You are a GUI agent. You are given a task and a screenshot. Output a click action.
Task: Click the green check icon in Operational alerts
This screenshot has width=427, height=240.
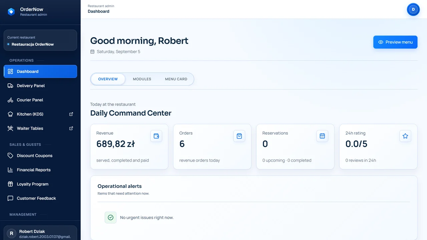coord(111,217)
